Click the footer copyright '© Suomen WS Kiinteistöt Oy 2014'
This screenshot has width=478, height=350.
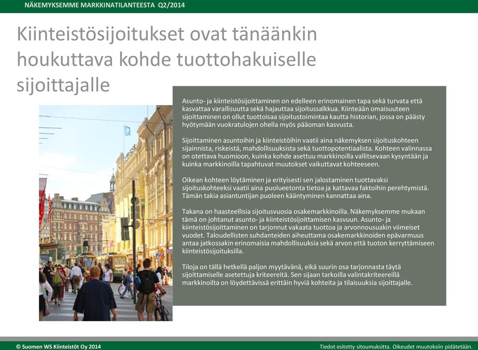click(58, 347)
